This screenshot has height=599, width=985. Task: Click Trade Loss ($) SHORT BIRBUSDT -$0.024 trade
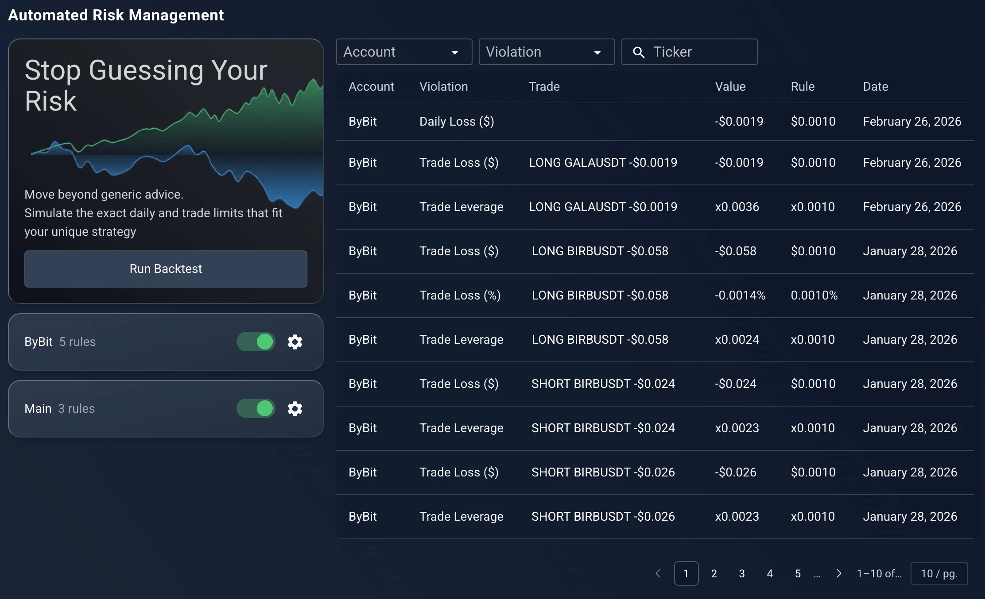coord(603,384)
